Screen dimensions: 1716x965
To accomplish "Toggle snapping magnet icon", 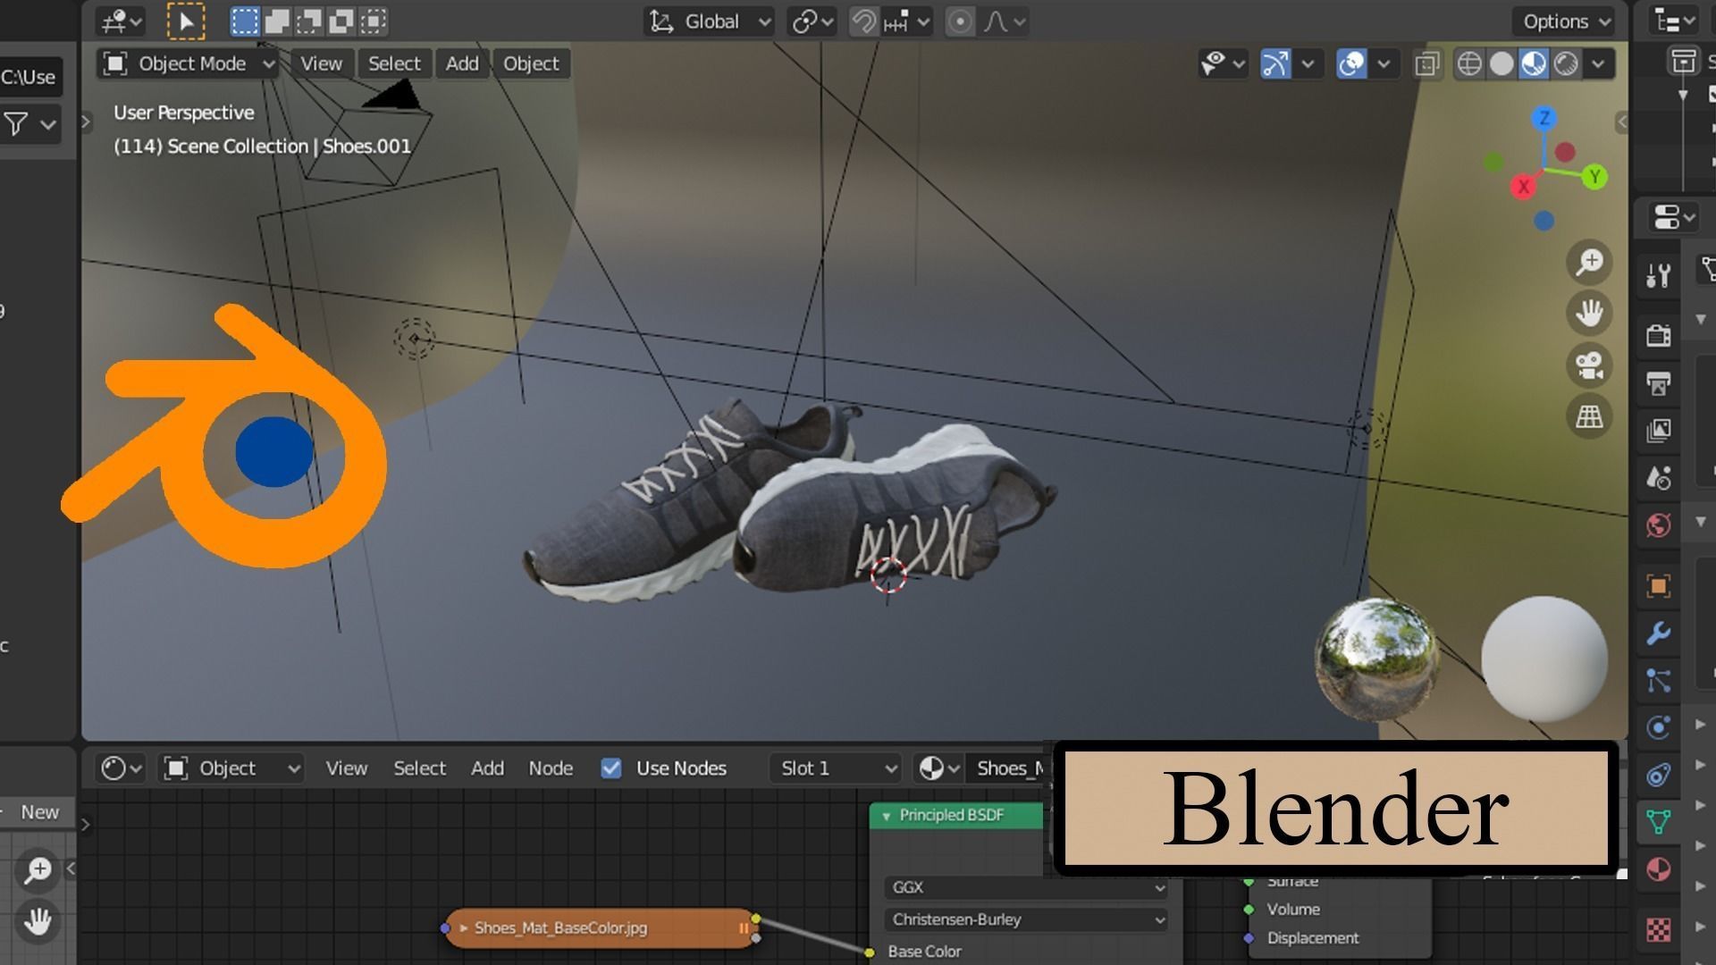I will (x=863, y=21).
